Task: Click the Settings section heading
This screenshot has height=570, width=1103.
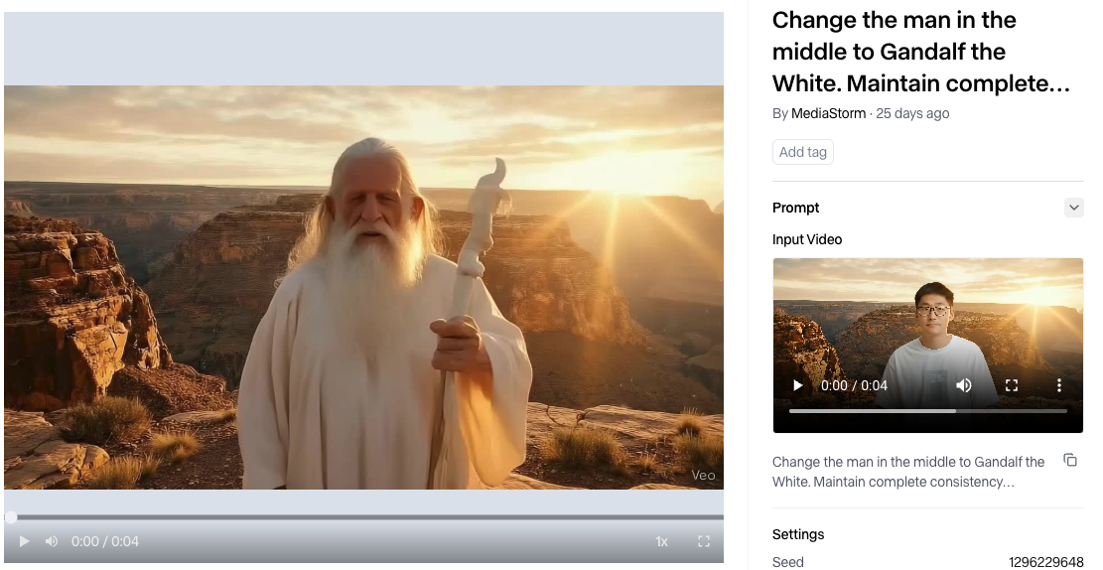Action: point(798,534)
